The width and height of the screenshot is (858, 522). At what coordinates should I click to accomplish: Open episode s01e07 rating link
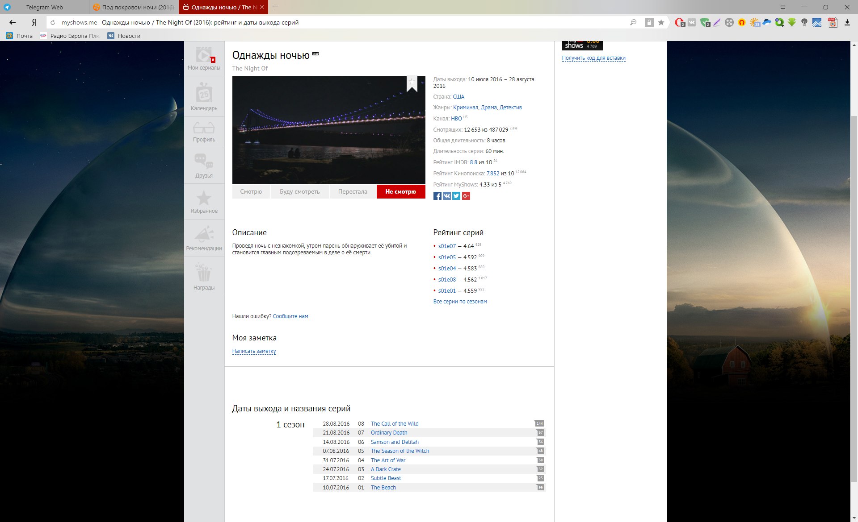(x=447, y=246)
